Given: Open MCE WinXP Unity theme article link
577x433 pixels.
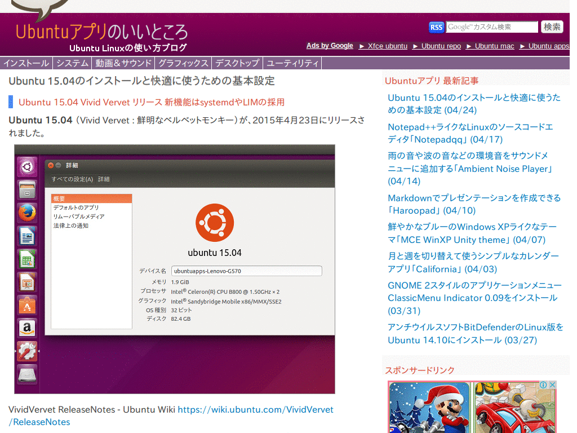Looking at the screenshot, I should point(472,233).
